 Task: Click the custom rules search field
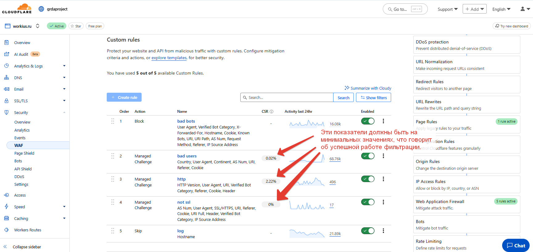(287, 97)
